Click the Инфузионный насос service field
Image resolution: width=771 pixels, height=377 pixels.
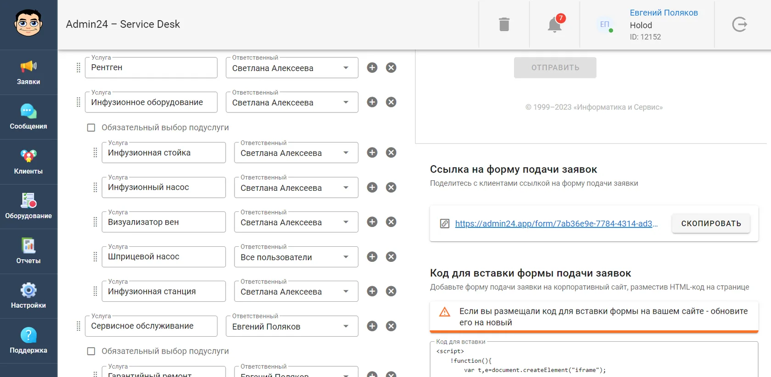164,187
